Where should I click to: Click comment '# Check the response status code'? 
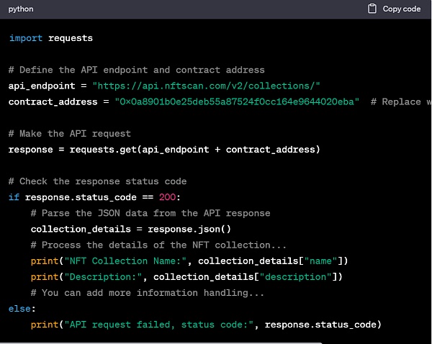(x=97, y=181)
